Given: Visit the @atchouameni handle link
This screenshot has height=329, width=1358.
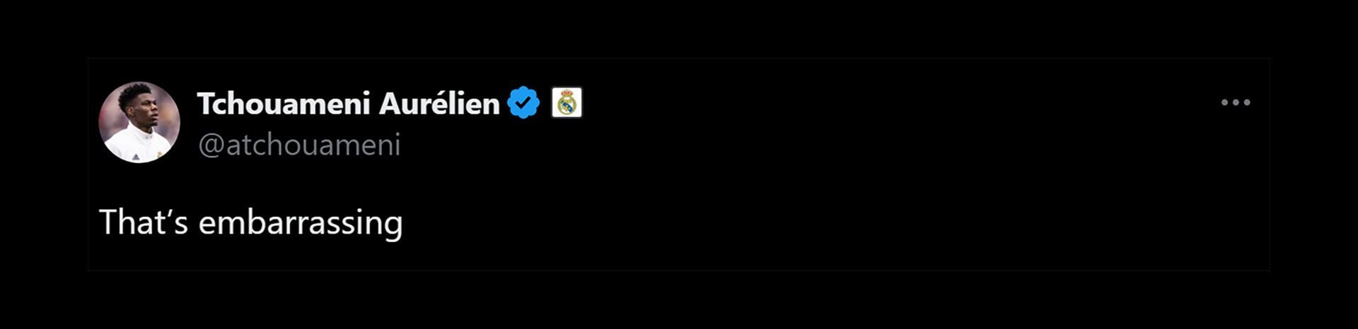Looking at the screenshot, I should [x=299, y=145].
